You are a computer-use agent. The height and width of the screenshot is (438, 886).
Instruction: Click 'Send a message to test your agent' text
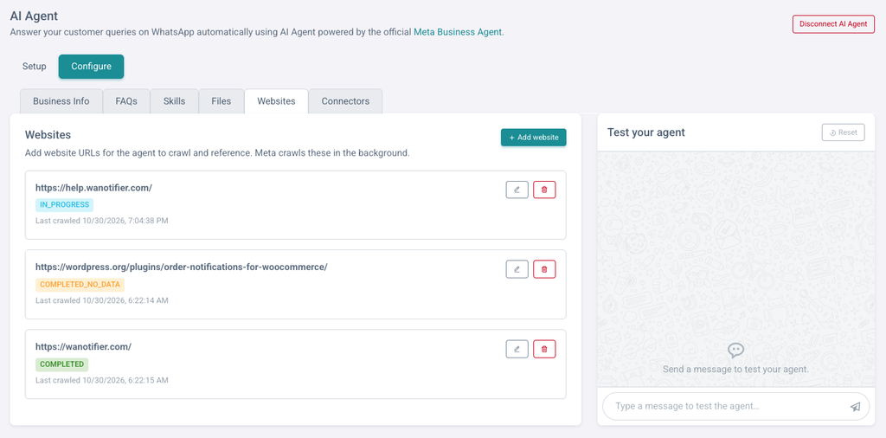point(735,369)
